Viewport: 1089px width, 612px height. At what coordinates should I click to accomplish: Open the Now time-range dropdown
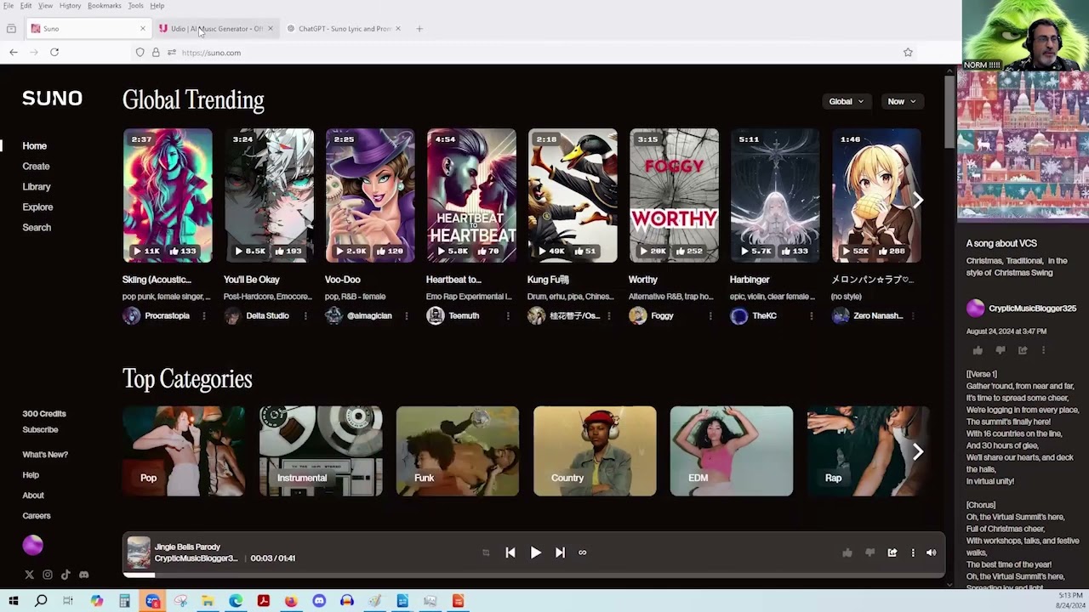click(x=901, y=101)
